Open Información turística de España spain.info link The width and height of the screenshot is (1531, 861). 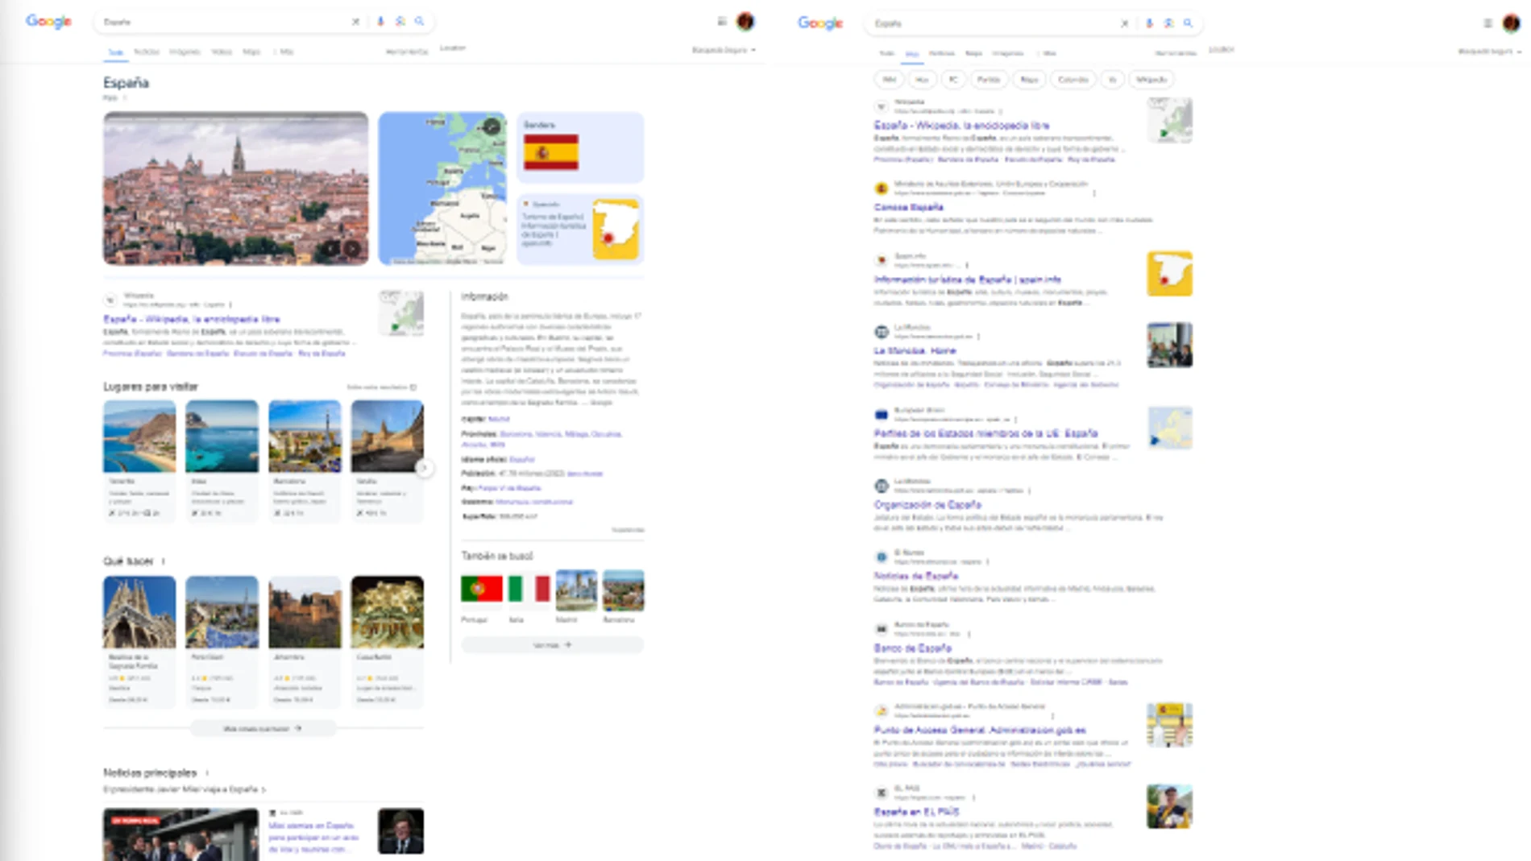[x=967, y=279]
